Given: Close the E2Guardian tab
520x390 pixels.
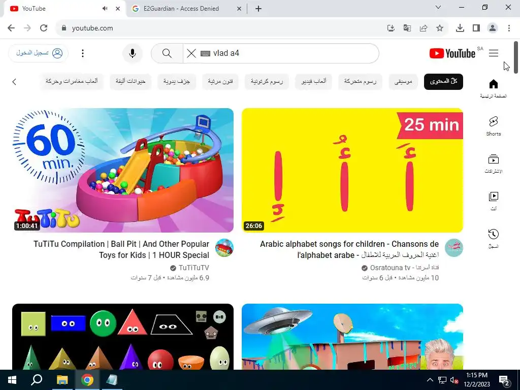Looking at the screenshot, I should 239,9.
